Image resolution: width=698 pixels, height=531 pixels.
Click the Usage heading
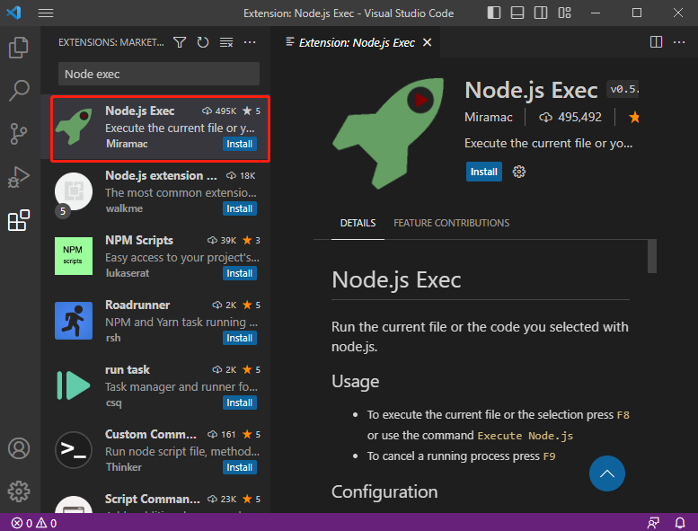tap(355, 382)
